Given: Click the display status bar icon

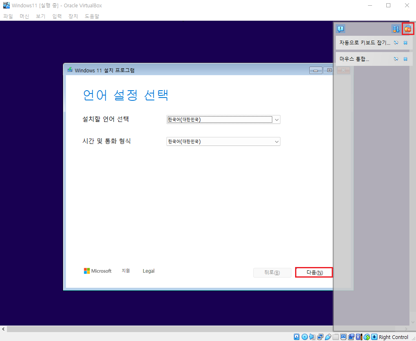Looking at the screenshot, I should tap(343, 337).
